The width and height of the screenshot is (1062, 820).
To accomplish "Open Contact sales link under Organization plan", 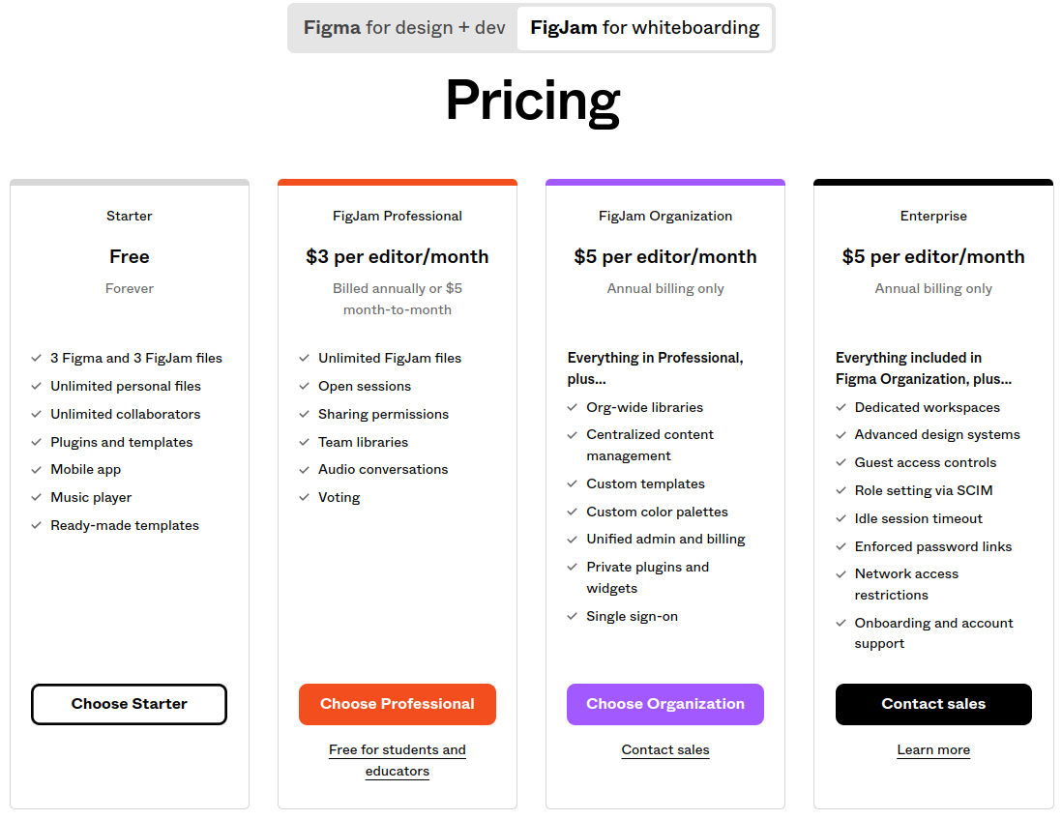I will click(x=665, y=749).
